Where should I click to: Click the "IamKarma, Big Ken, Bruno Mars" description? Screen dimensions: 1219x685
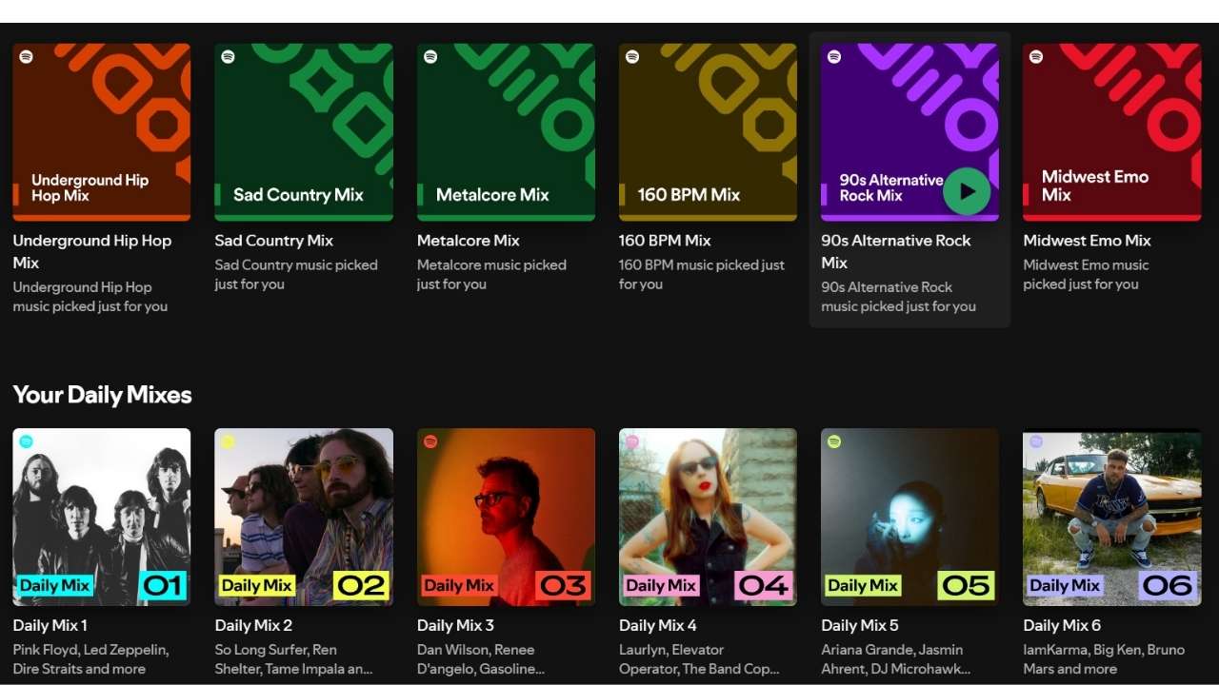pyautogui.click(x=1104, y=659)
